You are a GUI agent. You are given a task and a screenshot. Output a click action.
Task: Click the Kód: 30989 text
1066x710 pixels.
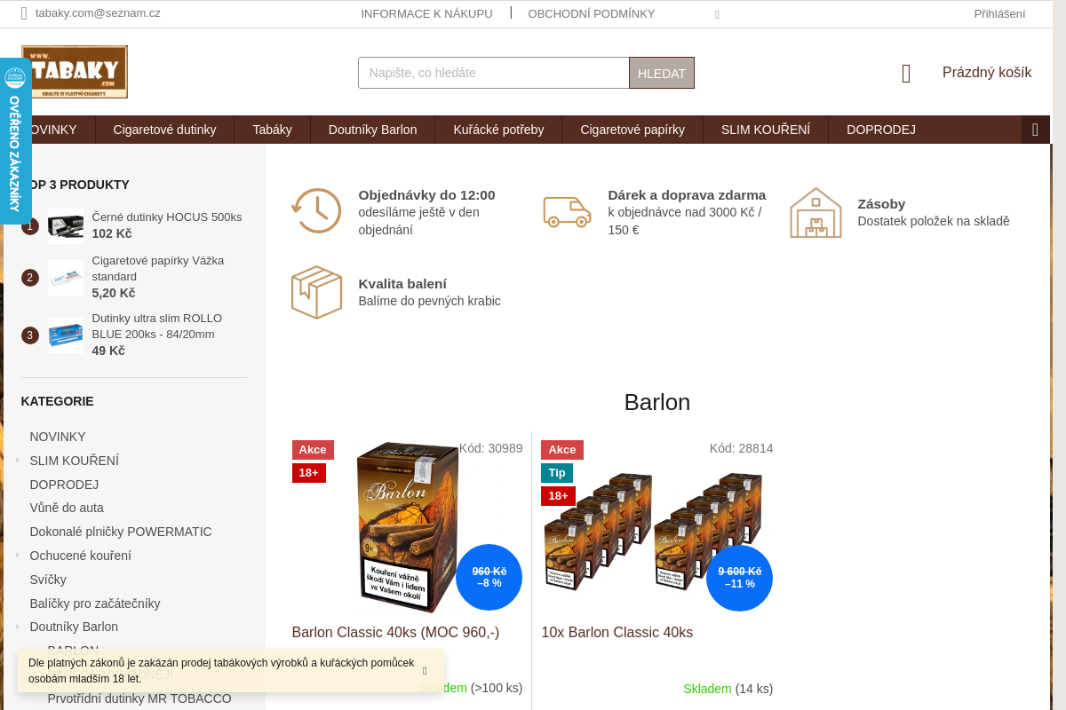point(491,448)
